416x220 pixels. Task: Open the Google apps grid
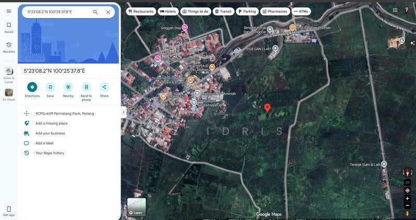pyautogui.click(x=395, y=10)
